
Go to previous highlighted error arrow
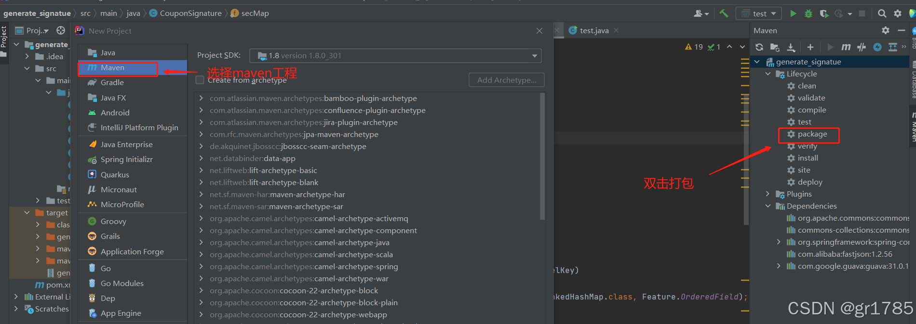click(729, 47)
